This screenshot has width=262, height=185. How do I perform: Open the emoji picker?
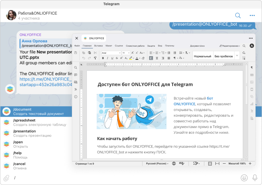(244, 178)
